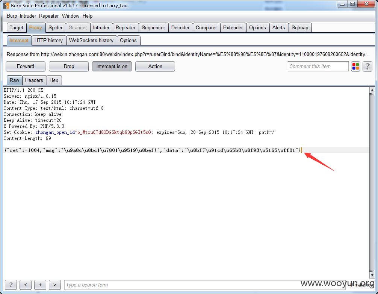Select the Raw view tab

pyautogui.click(x=14, y=80)
